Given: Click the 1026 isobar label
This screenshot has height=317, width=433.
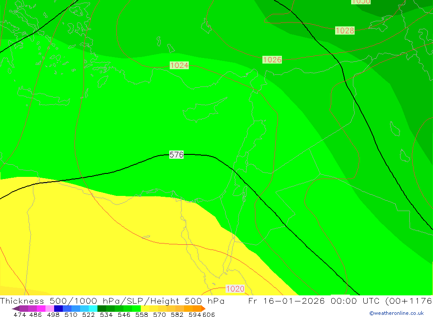Looking at the screenshot, I should click(272, 60).
